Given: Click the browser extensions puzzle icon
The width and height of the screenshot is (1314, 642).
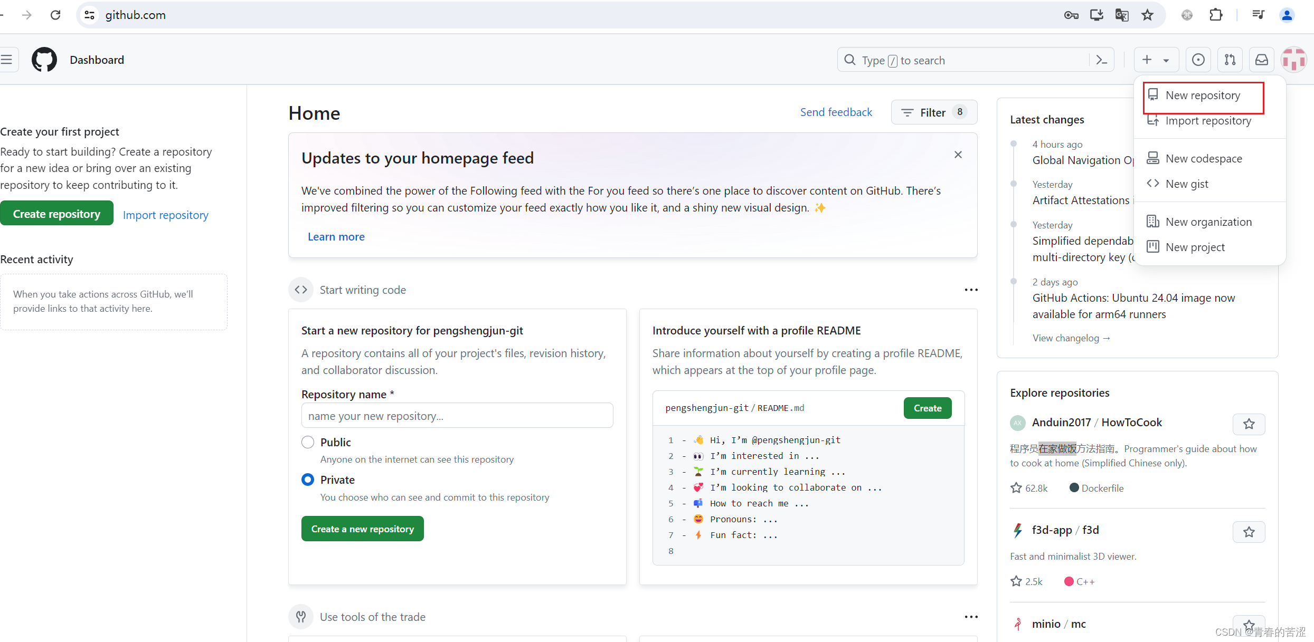Looking at the screenshot, I should pyautogui.click(x=1216, y=15).
